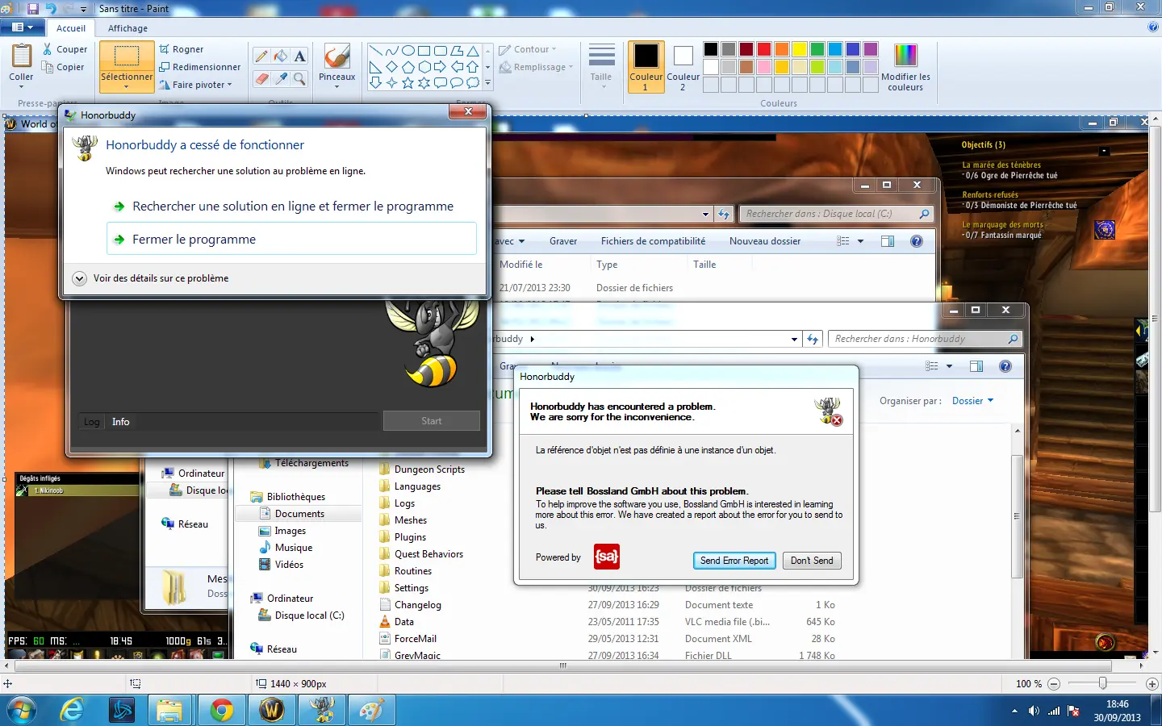Pick the yellow color swatch
1162x726 pixels.
(800, 49)
